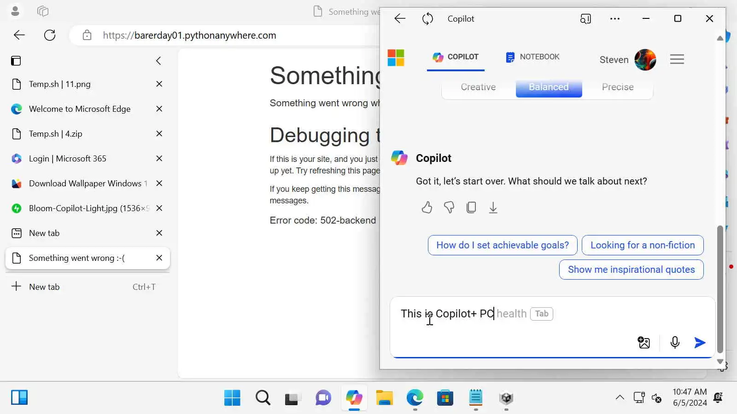Viewport: 737px width, 414px height.
Task: Choose 'Looking for a non-fiction' suggestion
Action: [x=643, y=245]
